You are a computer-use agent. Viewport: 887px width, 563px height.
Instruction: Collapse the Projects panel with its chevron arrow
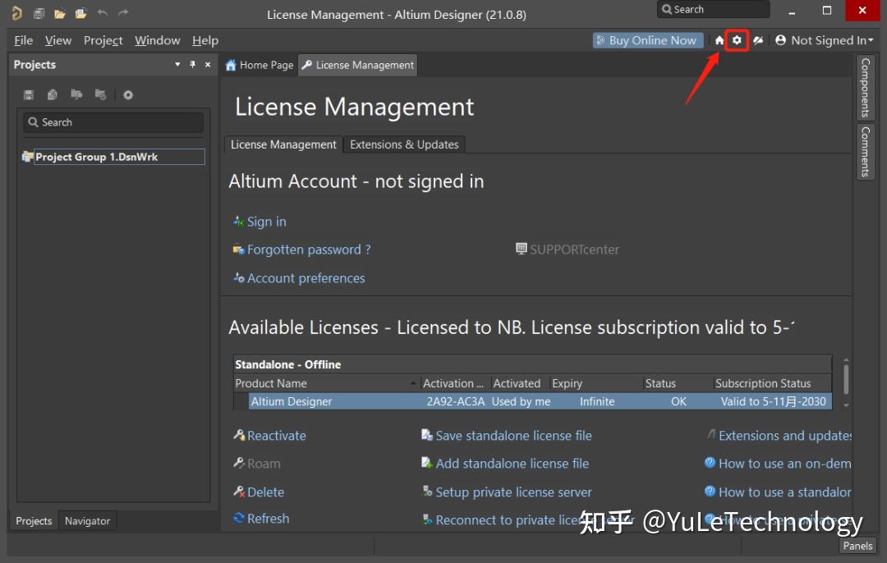point(177,64)
